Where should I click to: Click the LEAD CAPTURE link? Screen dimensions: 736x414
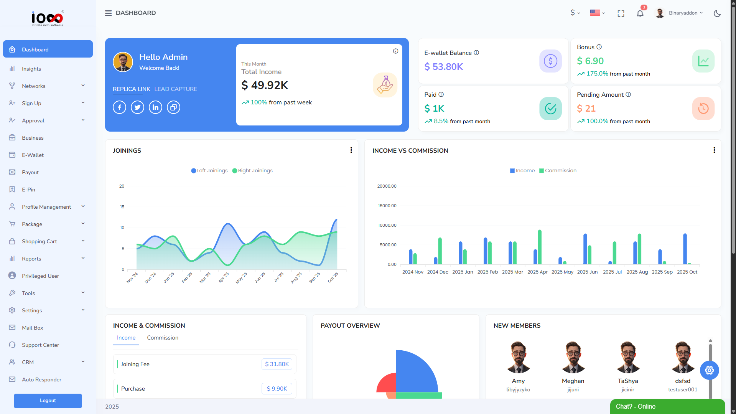(176, 89)
